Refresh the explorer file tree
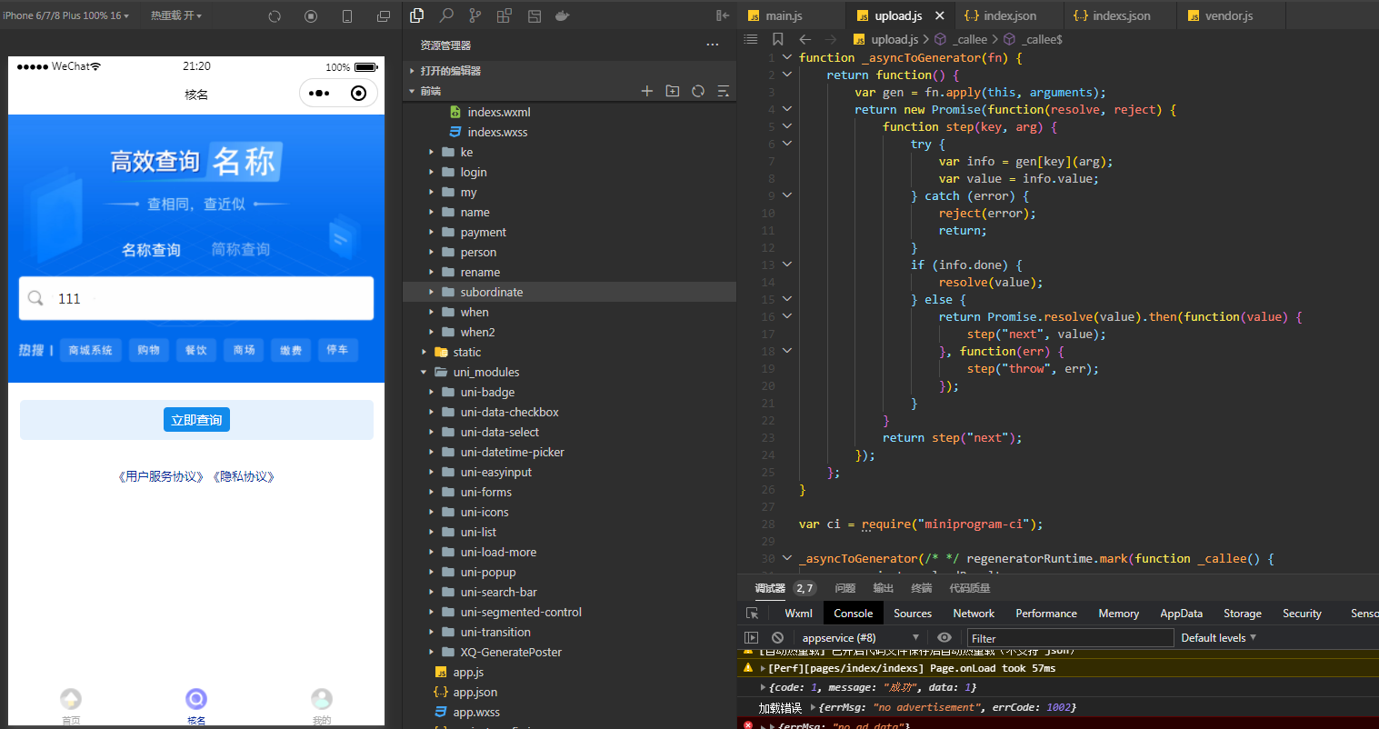This screenshot has height=729, width=1379. point(698,91)
